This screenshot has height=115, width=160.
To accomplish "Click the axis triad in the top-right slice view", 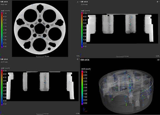I will tap(82, 55).
